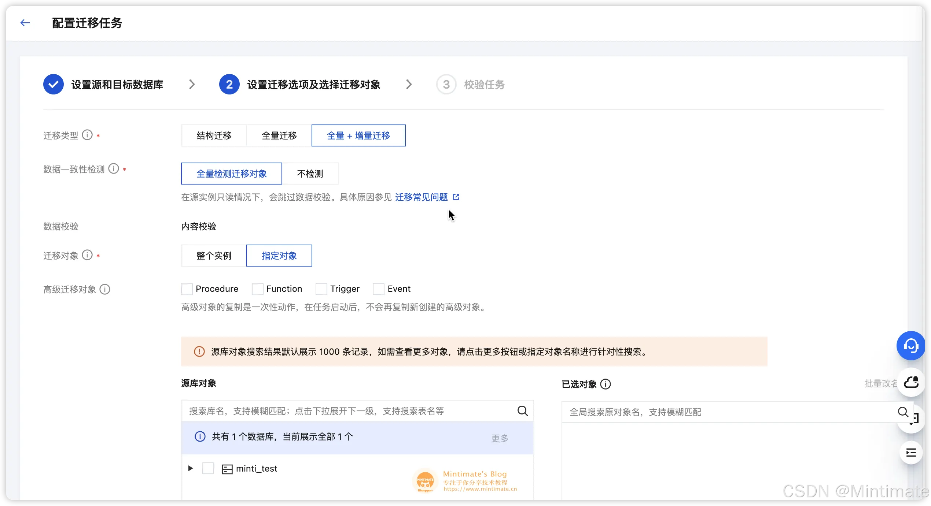Viewport: 931px width, 506px height.
Task: Click the minti_test database name
Action: [x=257, y=469]
